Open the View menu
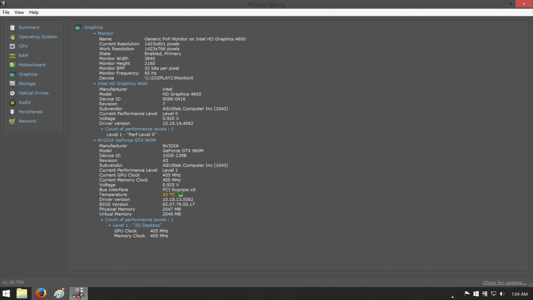This screenshot has width=533, height=300. click(x=19, y=12)
